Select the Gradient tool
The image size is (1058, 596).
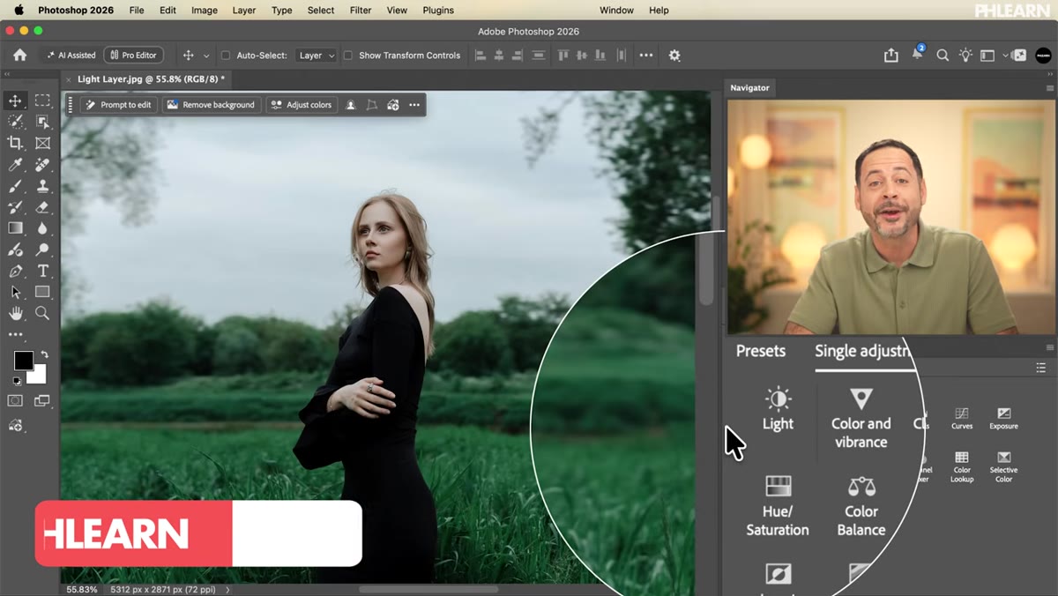(15, 228)
